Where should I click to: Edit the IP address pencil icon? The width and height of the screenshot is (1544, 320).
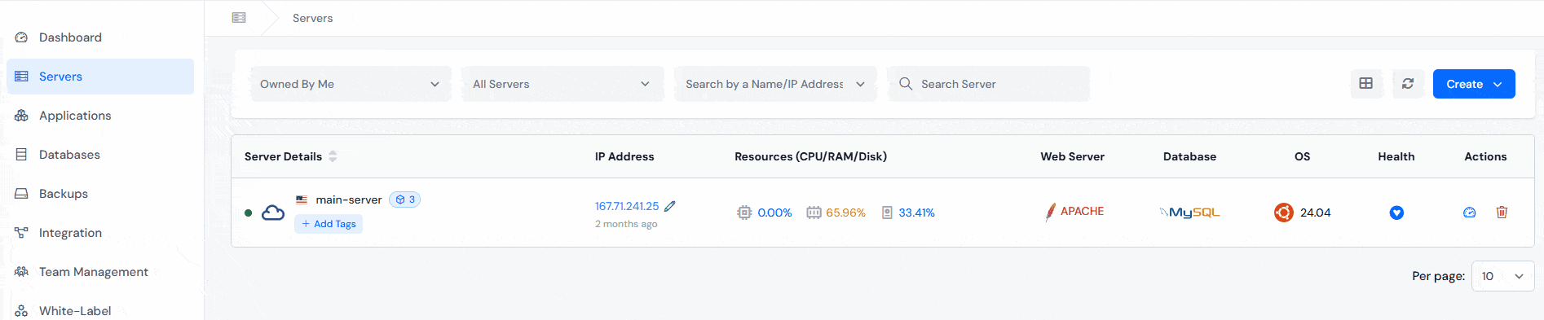pos(670,206)
